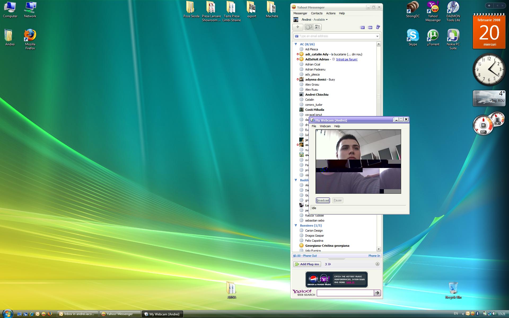Select contact Georgiana-Cristina georgiana

pyautogui.click(x=327, y=246)
